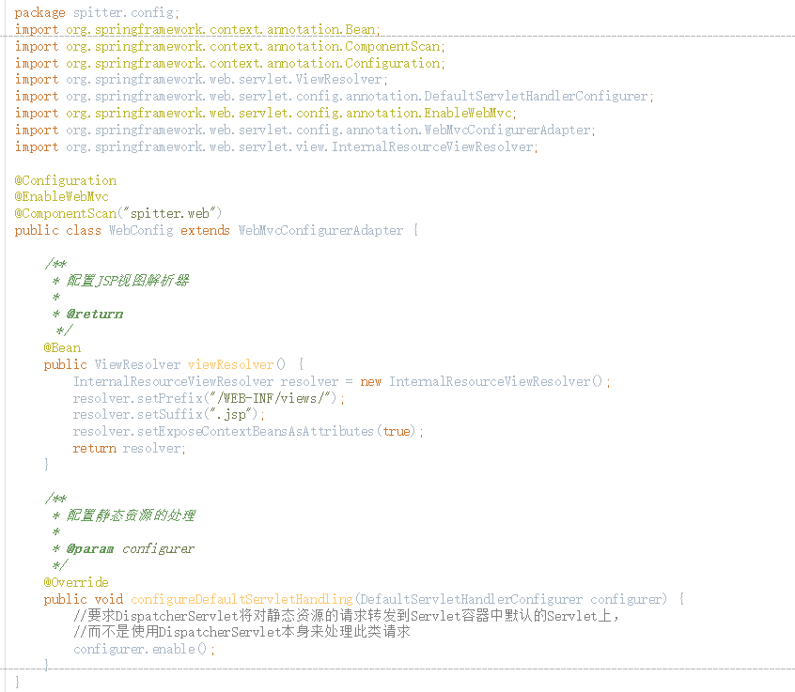Image resolution: width=795 pixels, height=692 pixels.
Task: Click the @Configuration annotation
Action: coord(66,180)
